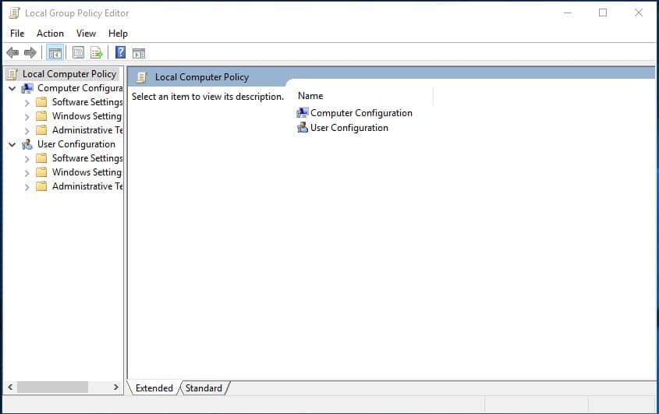The image size is (659, 414).
Task: Click Local Computer Policy scroll icon in tree
Action: pos(12,74)
